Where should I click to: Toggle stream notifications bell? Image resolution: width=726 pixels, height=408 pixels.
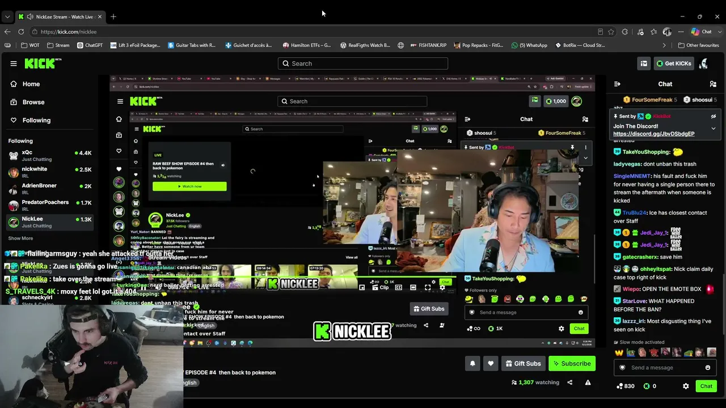tap(472, 363)
